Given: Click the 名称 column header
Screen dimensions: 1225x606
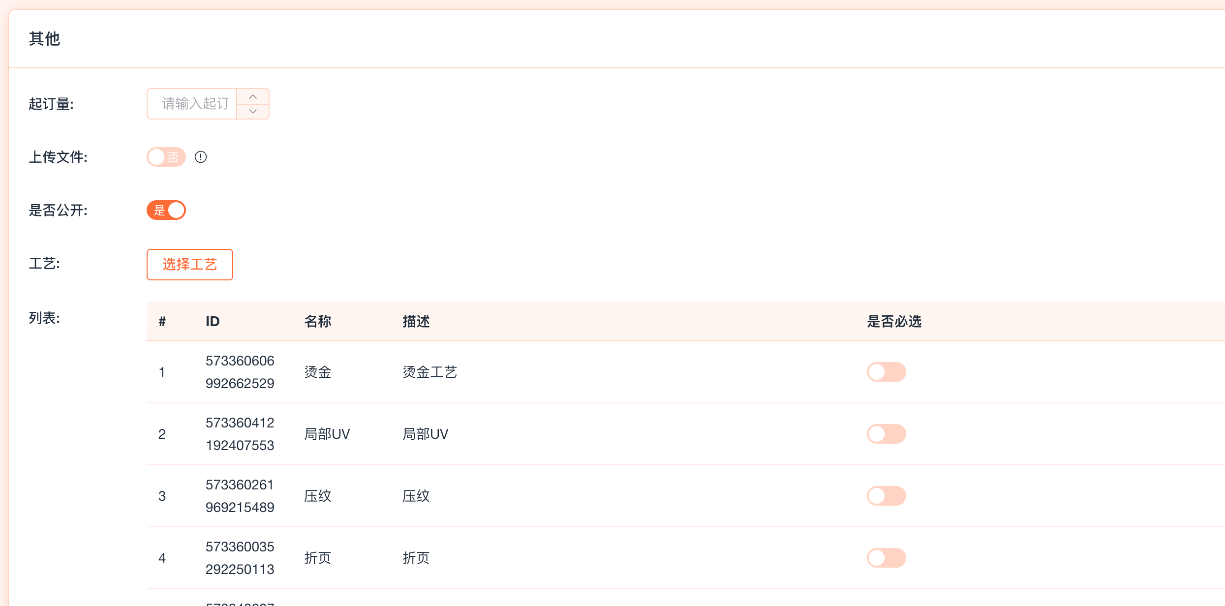Looking at the screenshot, I should coord(318,322).
